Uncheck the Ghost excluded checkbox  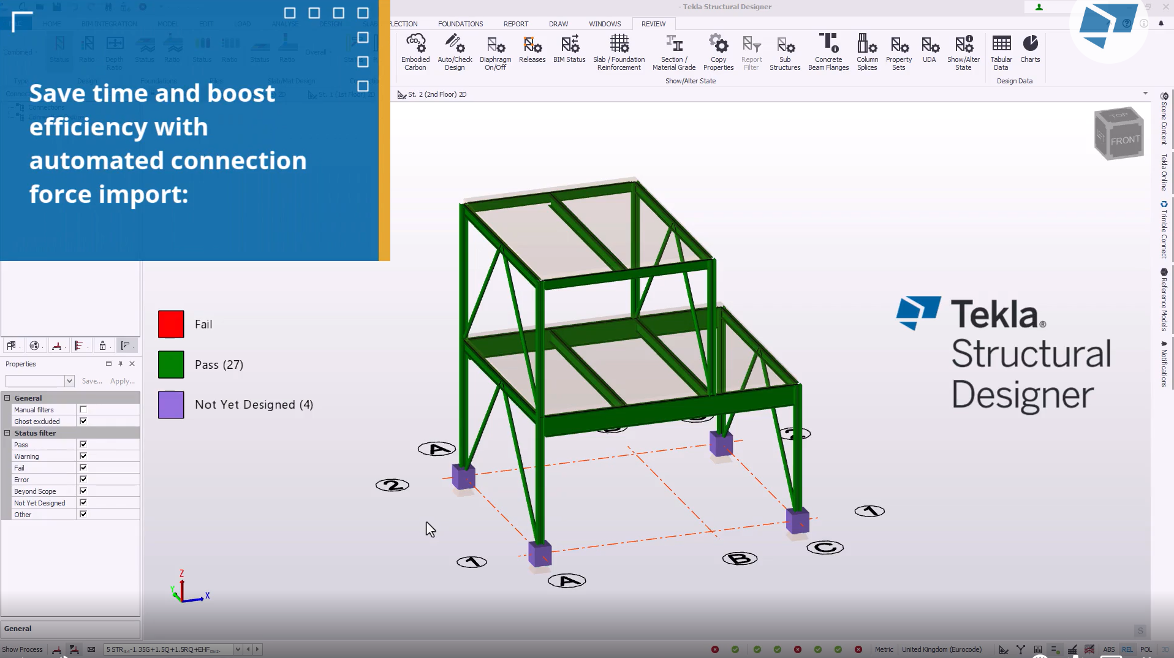point(83,421)
